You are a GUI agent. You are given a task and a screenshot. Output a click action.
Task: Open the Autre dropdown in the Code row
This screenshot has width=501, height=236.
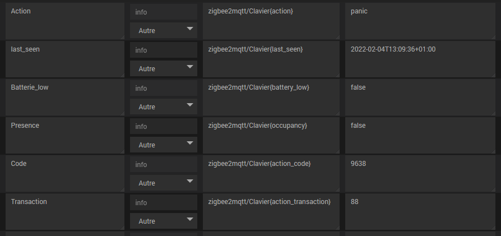[x=164, y=183]
